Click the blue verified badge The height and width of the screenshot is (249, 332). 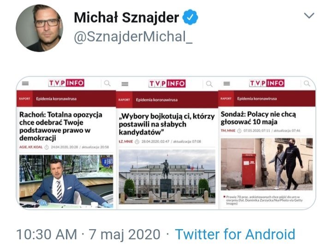coord(190,18)
